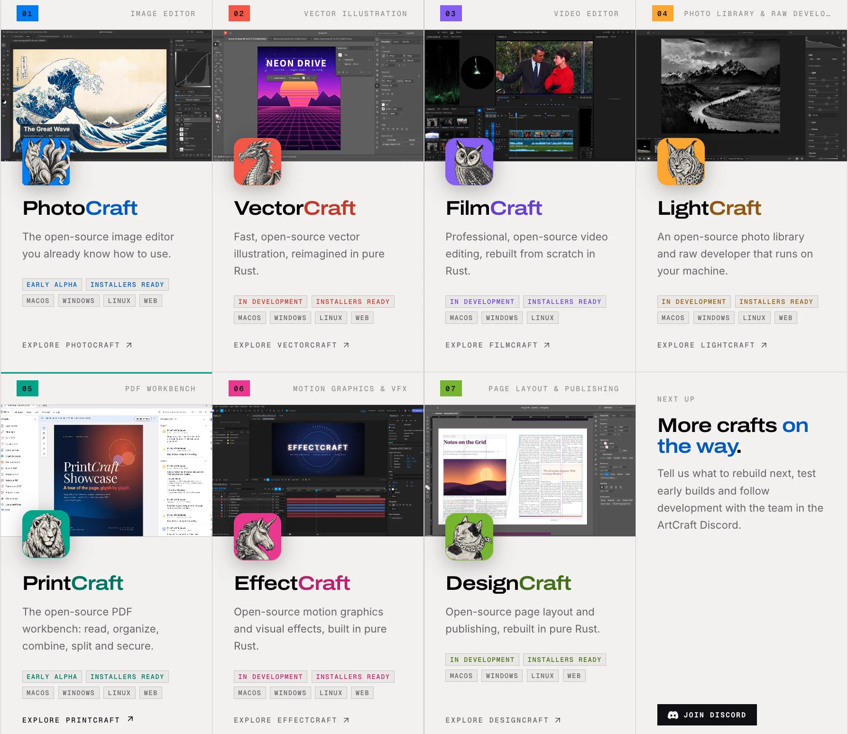
Task: Open the FilmCraft video editor screenshot
Action: 530,95
